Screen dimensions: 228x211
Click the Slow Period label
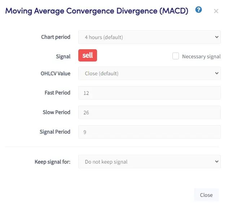point(56,112)
